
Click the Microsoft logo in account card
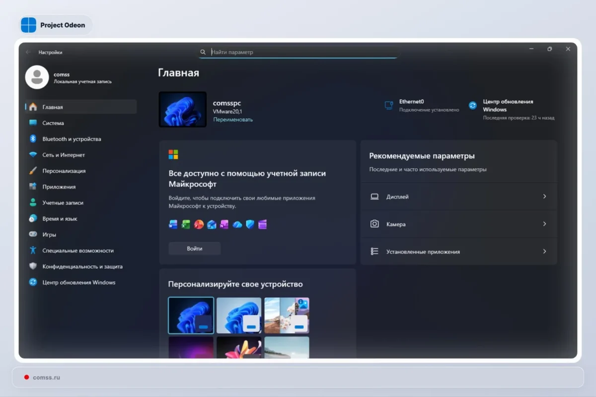(x=173, y=154)
